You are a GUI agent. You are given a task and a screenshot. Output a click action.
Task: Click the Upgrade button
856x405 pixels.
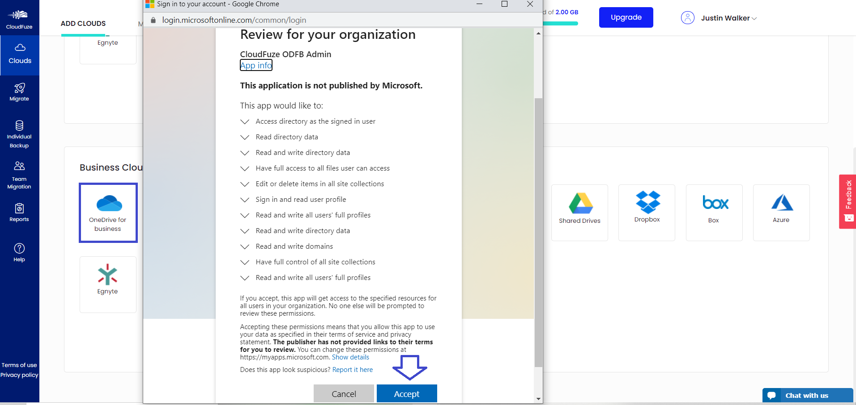tap(626, 17)
